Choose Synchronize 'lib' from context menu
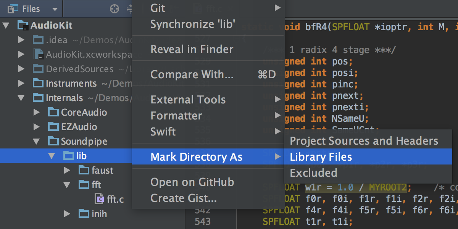This screenshot has width=458, height=229. point(208,24)
